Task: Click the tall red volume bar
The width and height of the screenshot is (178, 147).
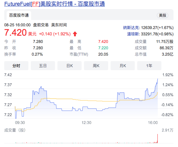Action: (x=157, y=139)
